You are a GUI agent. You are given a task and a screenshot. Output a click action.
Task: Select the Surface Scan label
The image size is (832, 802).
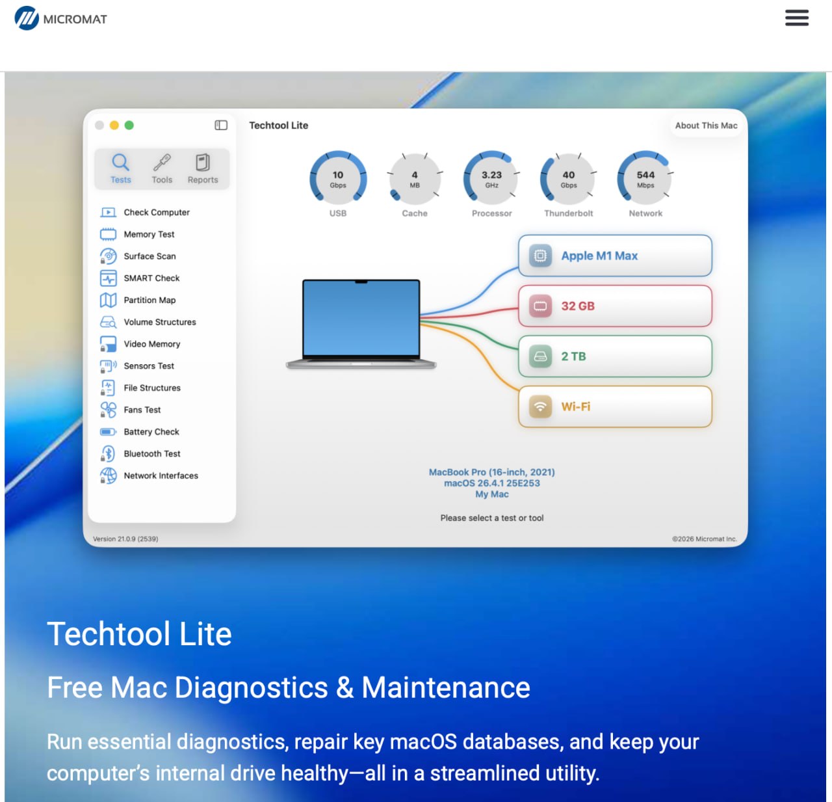coord(149,256)
